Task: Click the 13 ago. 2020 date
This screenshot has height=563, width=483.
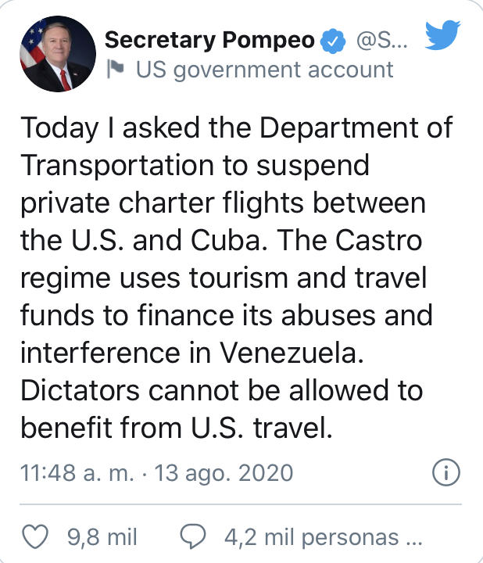Action: pyautogui.click(x=224, y=472)
